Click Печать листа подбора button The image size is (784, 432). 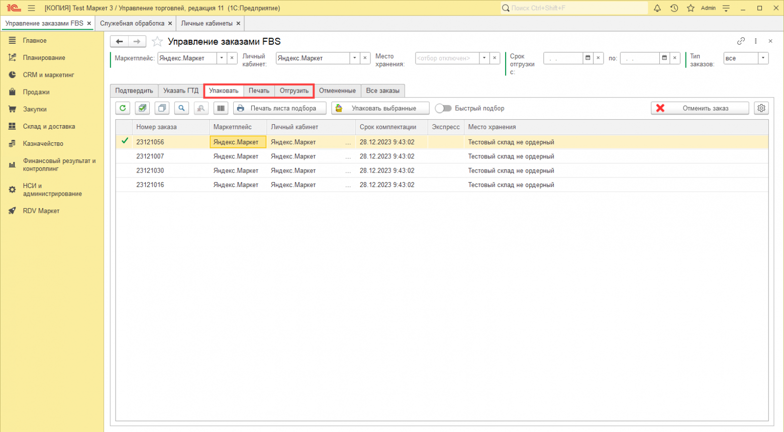tap(279, 108)
